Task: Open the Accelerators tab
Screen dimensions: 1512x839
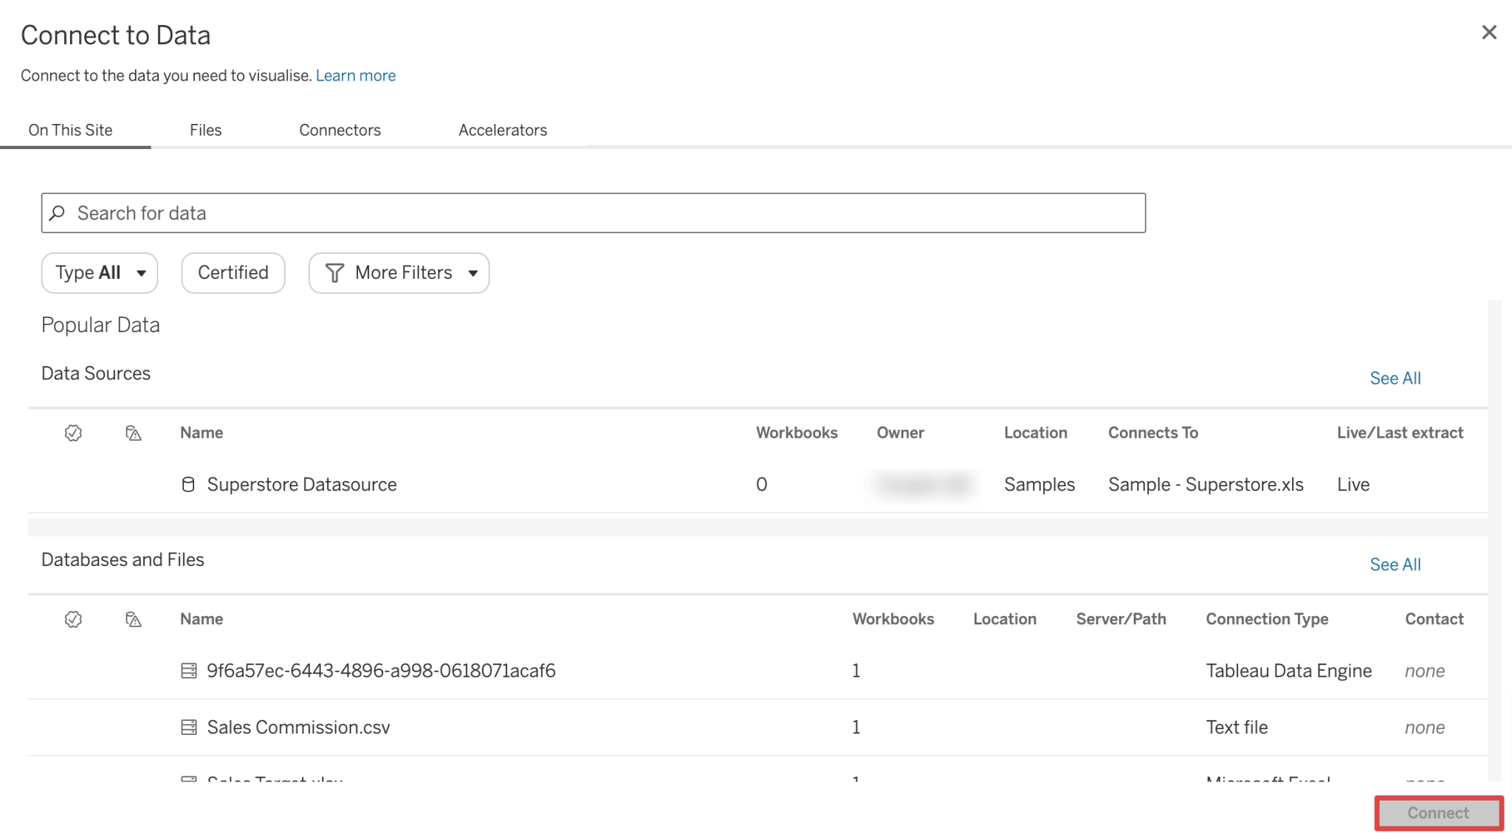Action: click(x=503, y=130)
